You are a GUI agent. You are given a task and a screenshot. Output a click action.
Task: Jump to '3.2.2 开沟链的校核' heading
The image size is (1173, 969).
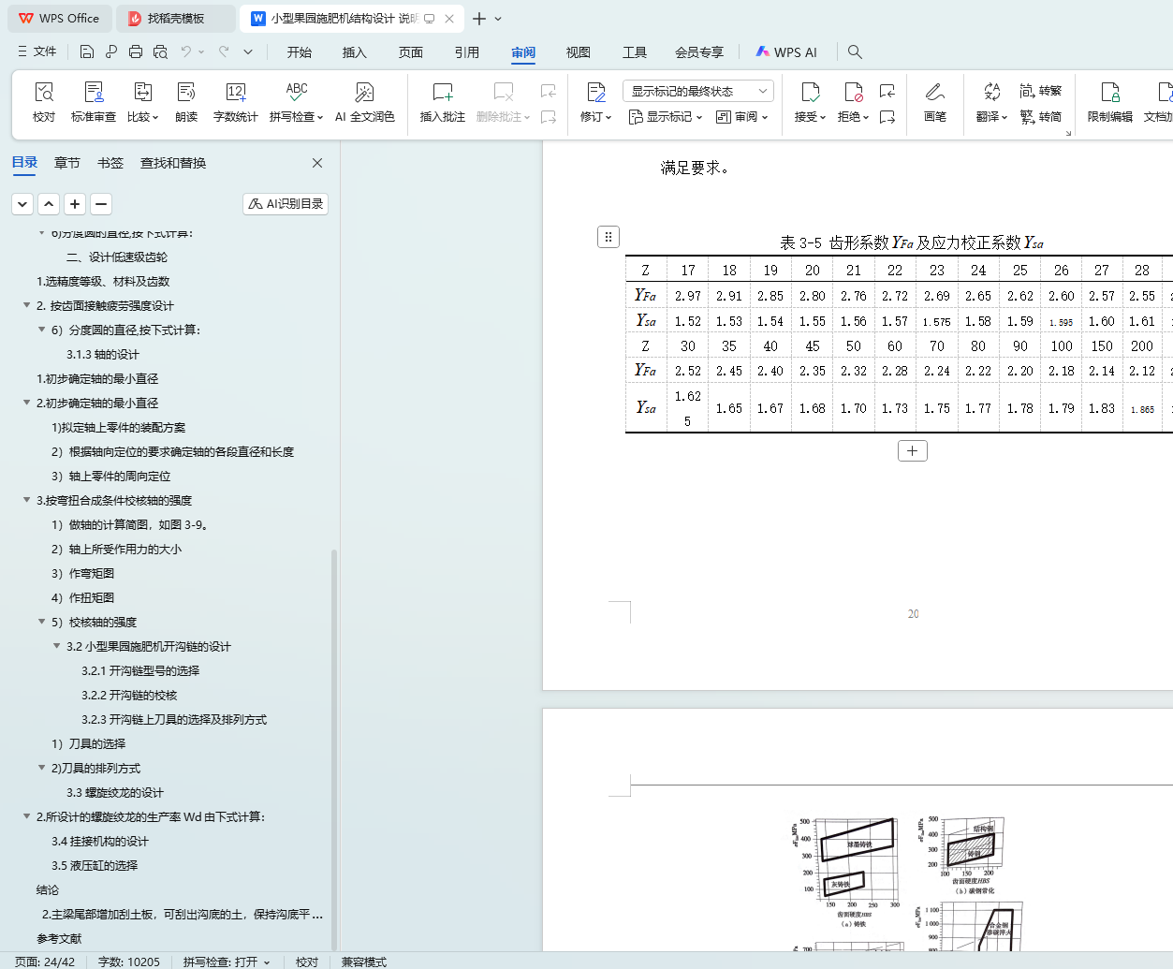click(x=129, y=695)
